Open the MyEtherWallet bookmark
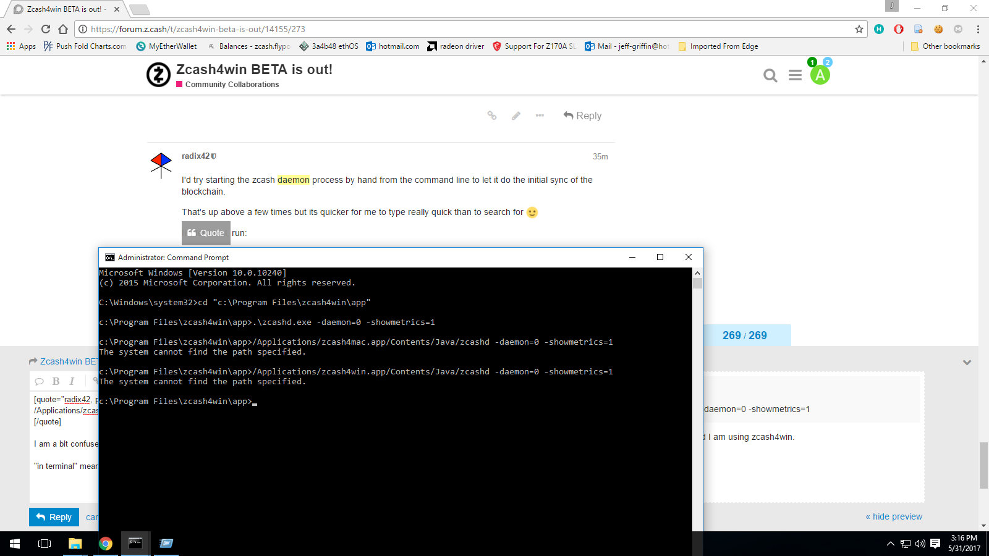Screen dimensions: 989x556 coord(166,46)
